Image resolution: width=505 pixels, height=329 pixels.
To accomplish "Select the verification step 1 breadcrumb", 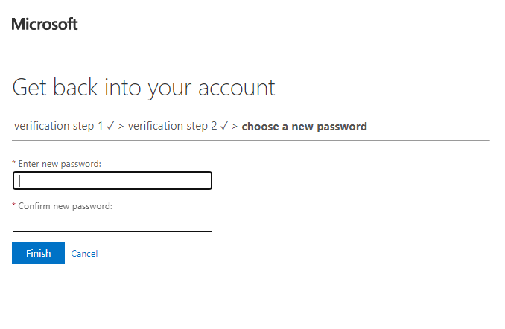I will [x=59, y=126].
